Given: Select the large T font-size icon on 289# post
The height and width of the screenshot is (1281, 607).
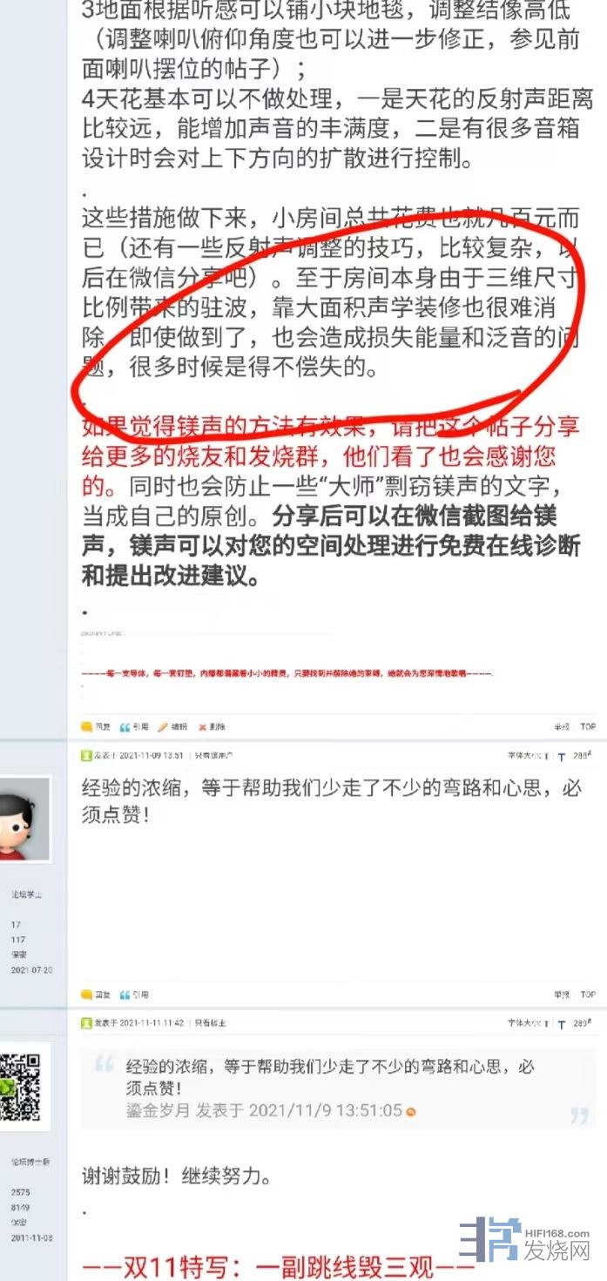Looking at the screenshot, I should pos(562,1023).
